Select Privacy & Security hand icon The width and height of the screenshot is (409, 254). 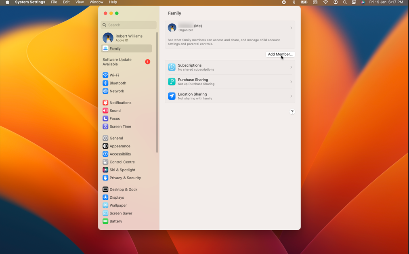[105, 178]
